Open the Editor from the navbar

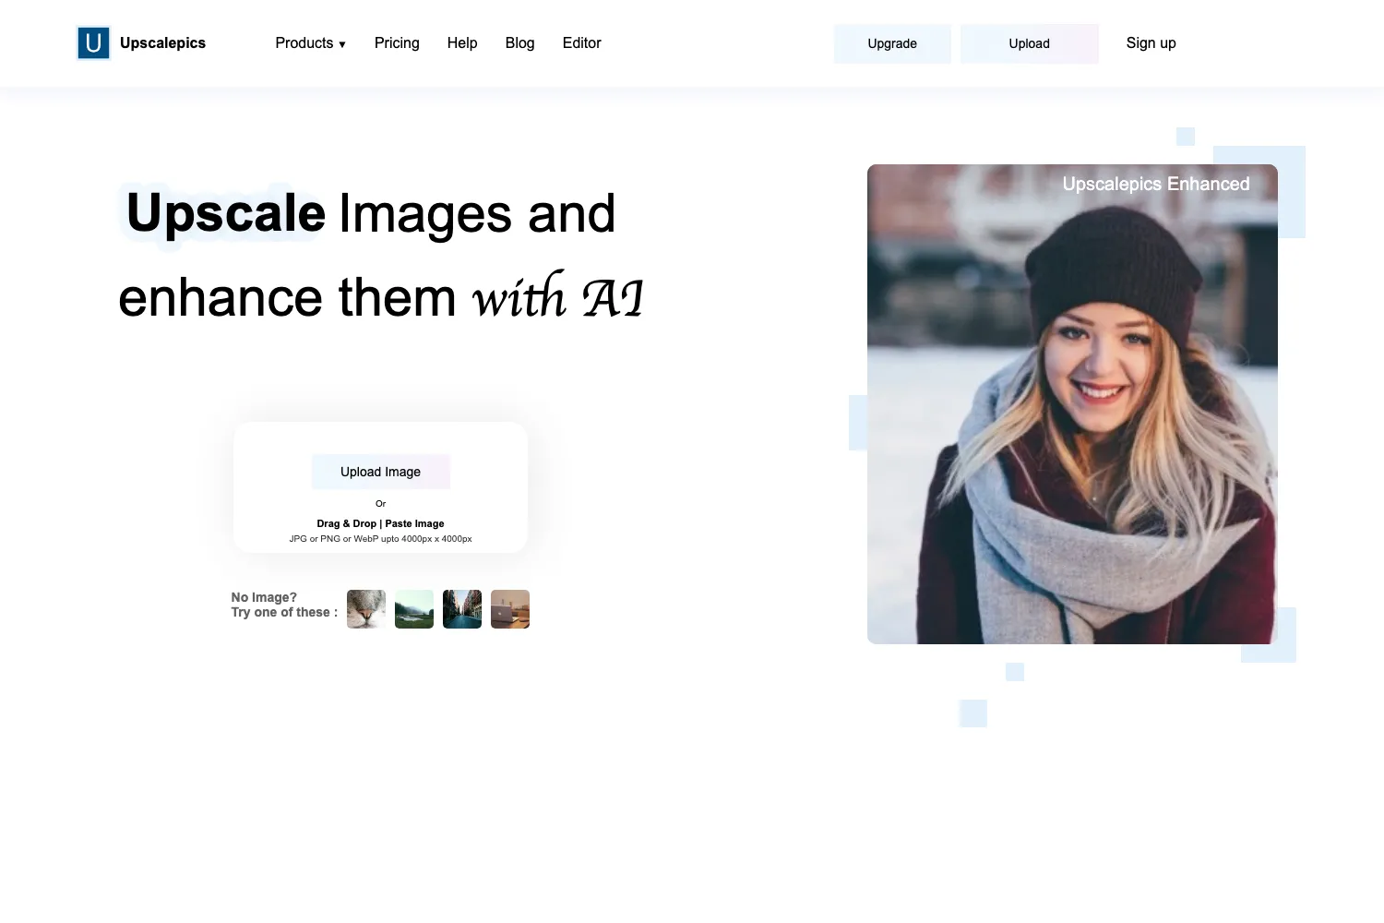click(581, 43)
